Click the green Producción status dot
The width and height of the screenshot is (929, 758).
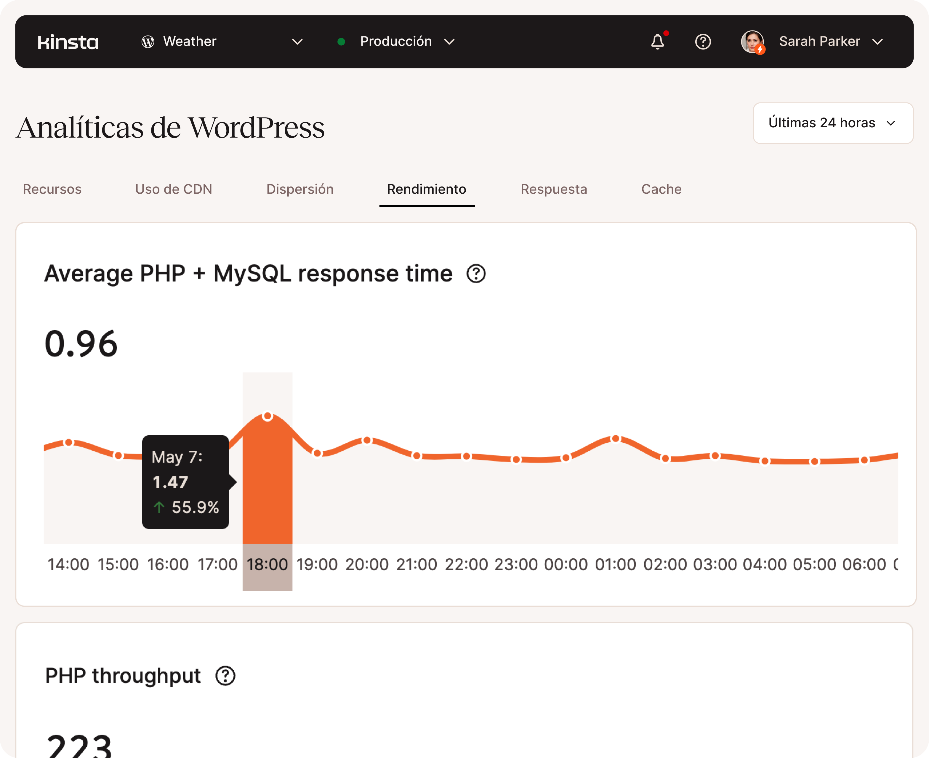pos(342,42)
